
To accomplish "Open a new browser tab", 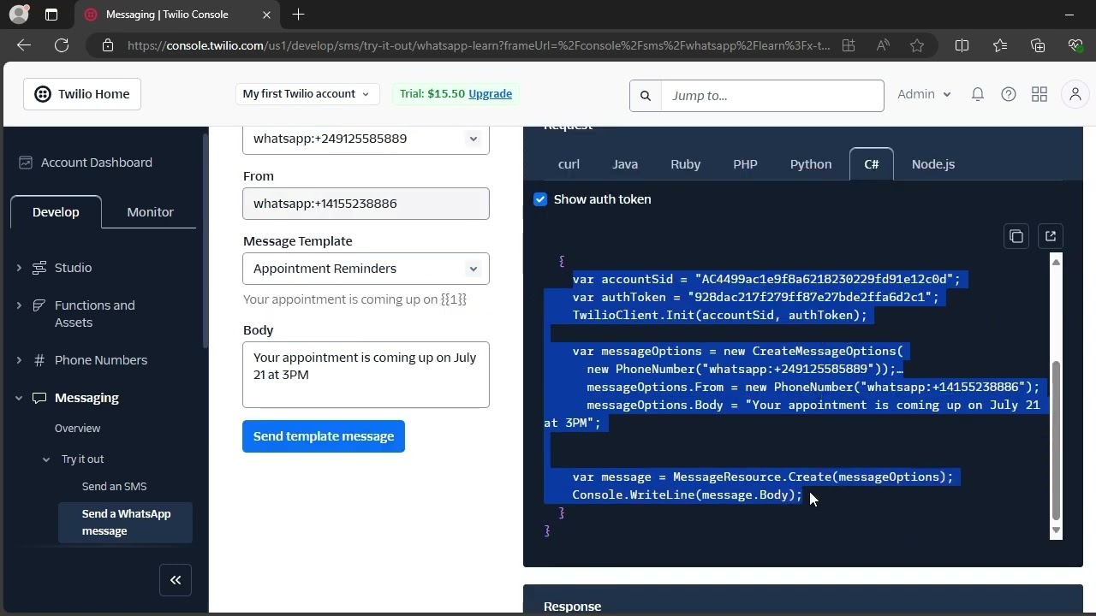I will [298, 15].
